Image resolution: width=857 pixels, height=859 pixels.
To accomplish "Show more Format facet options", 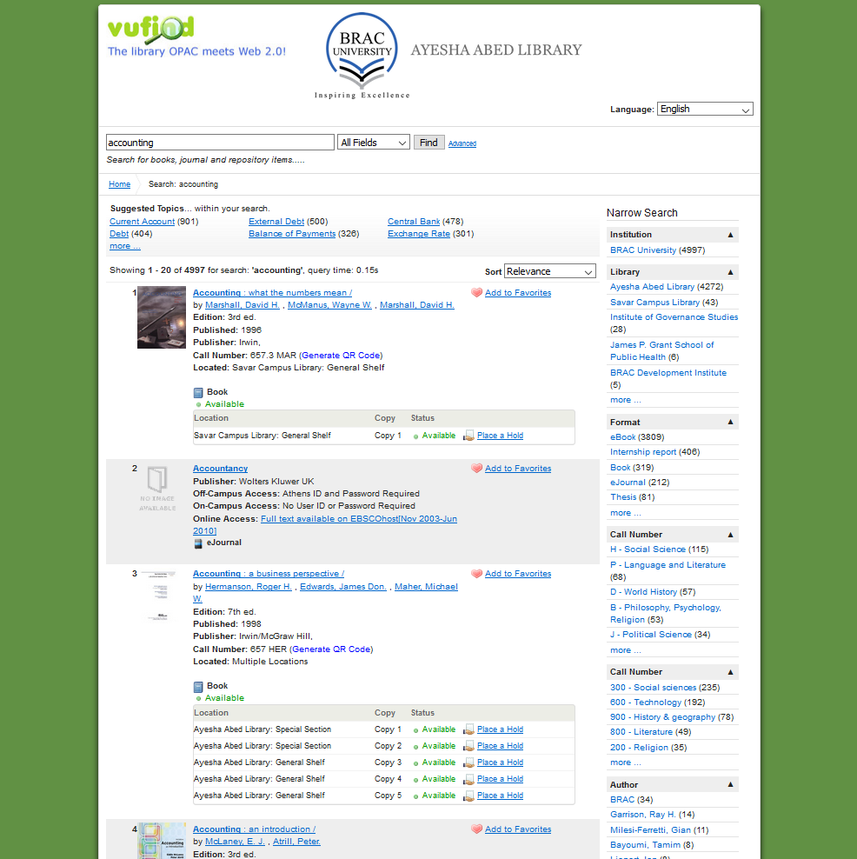I will point(625,513).
